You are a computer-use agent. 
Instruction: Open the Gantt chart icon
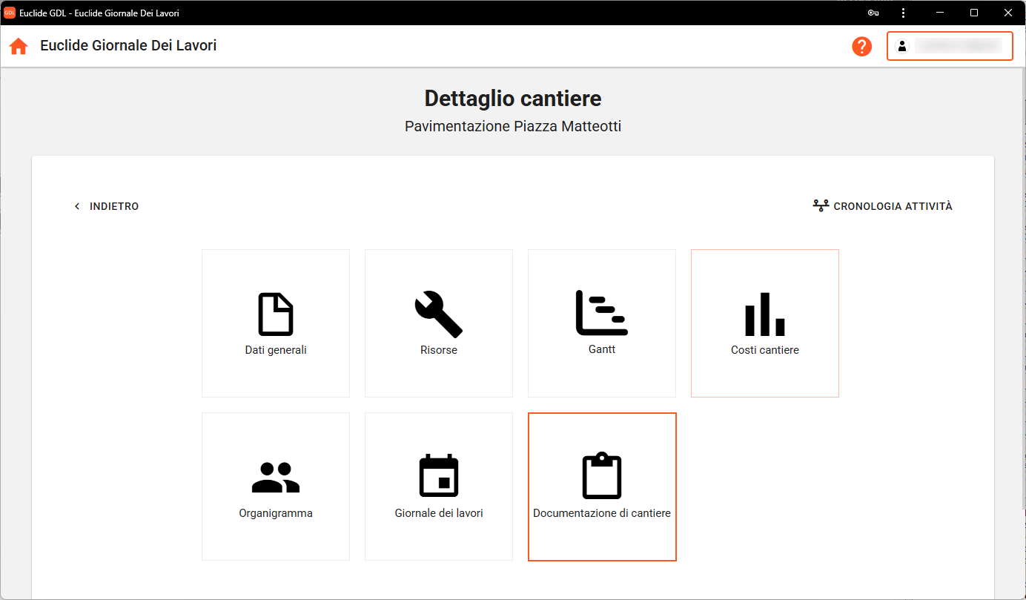[602, 312]
